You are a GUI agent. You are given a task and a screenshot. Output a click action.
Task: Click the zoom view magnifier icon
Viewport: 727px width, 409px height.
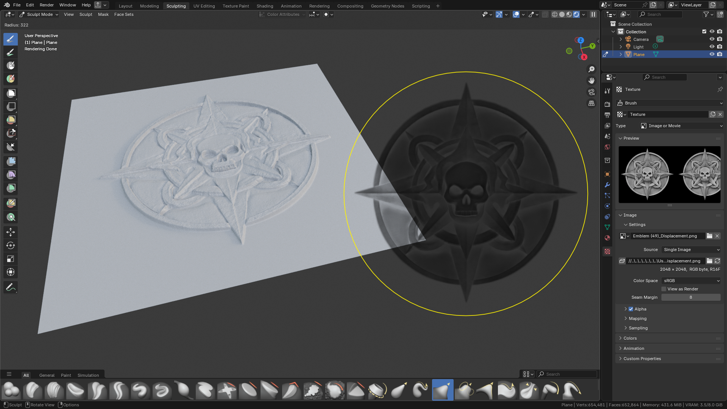(x=591, y=69)
